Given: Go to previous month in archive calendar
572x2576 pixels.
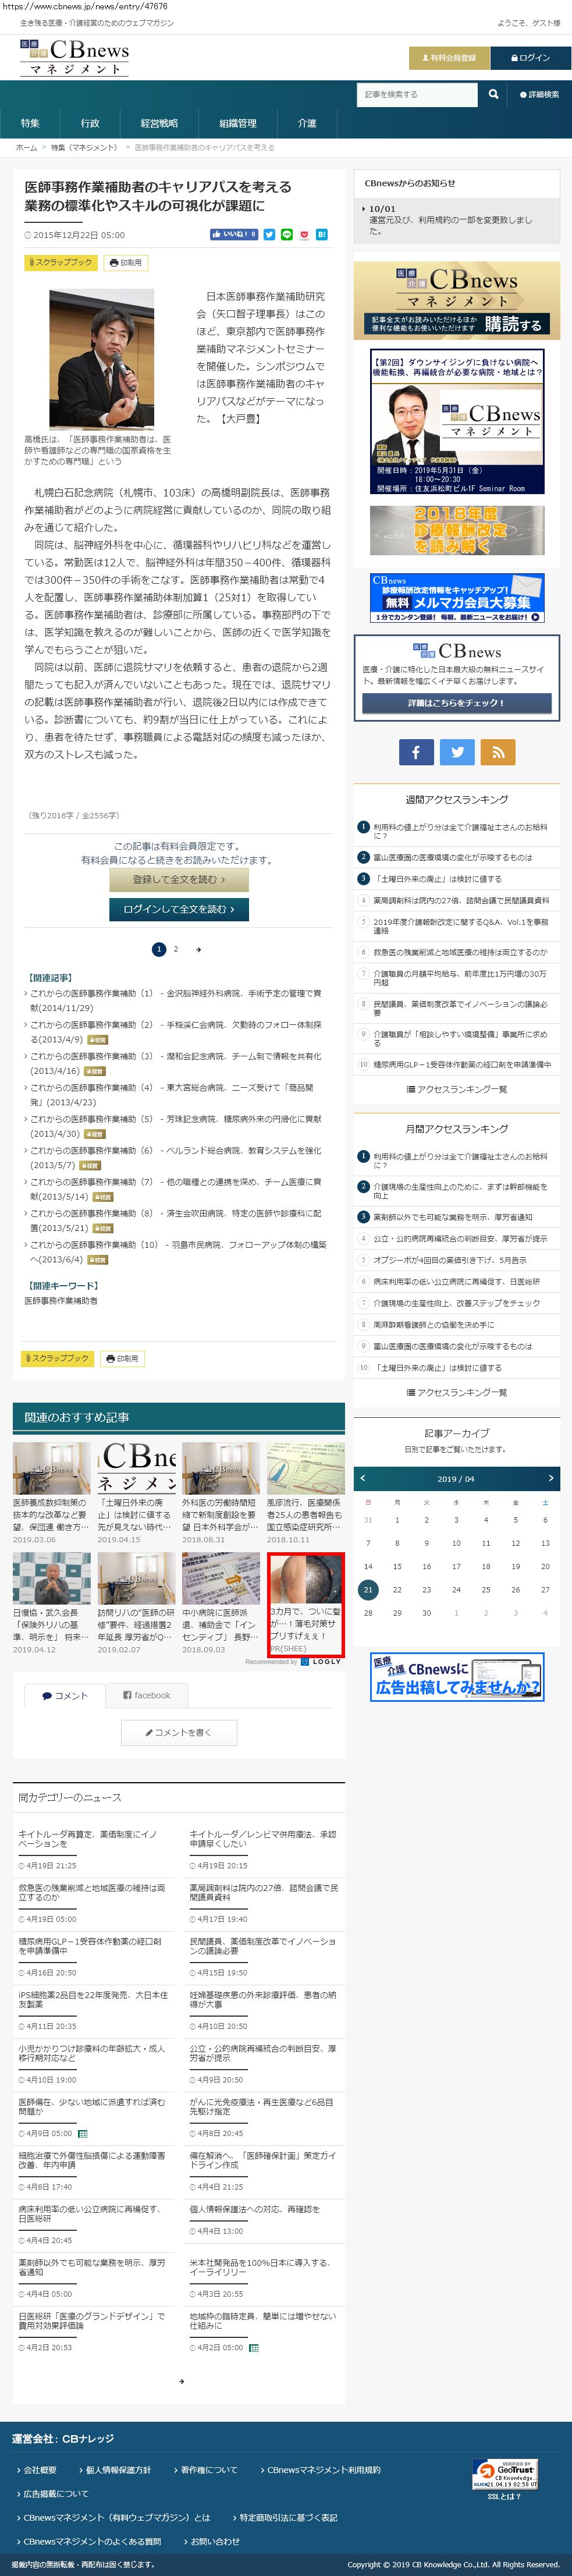Looking at the screenshot, I should point(363,1478).
